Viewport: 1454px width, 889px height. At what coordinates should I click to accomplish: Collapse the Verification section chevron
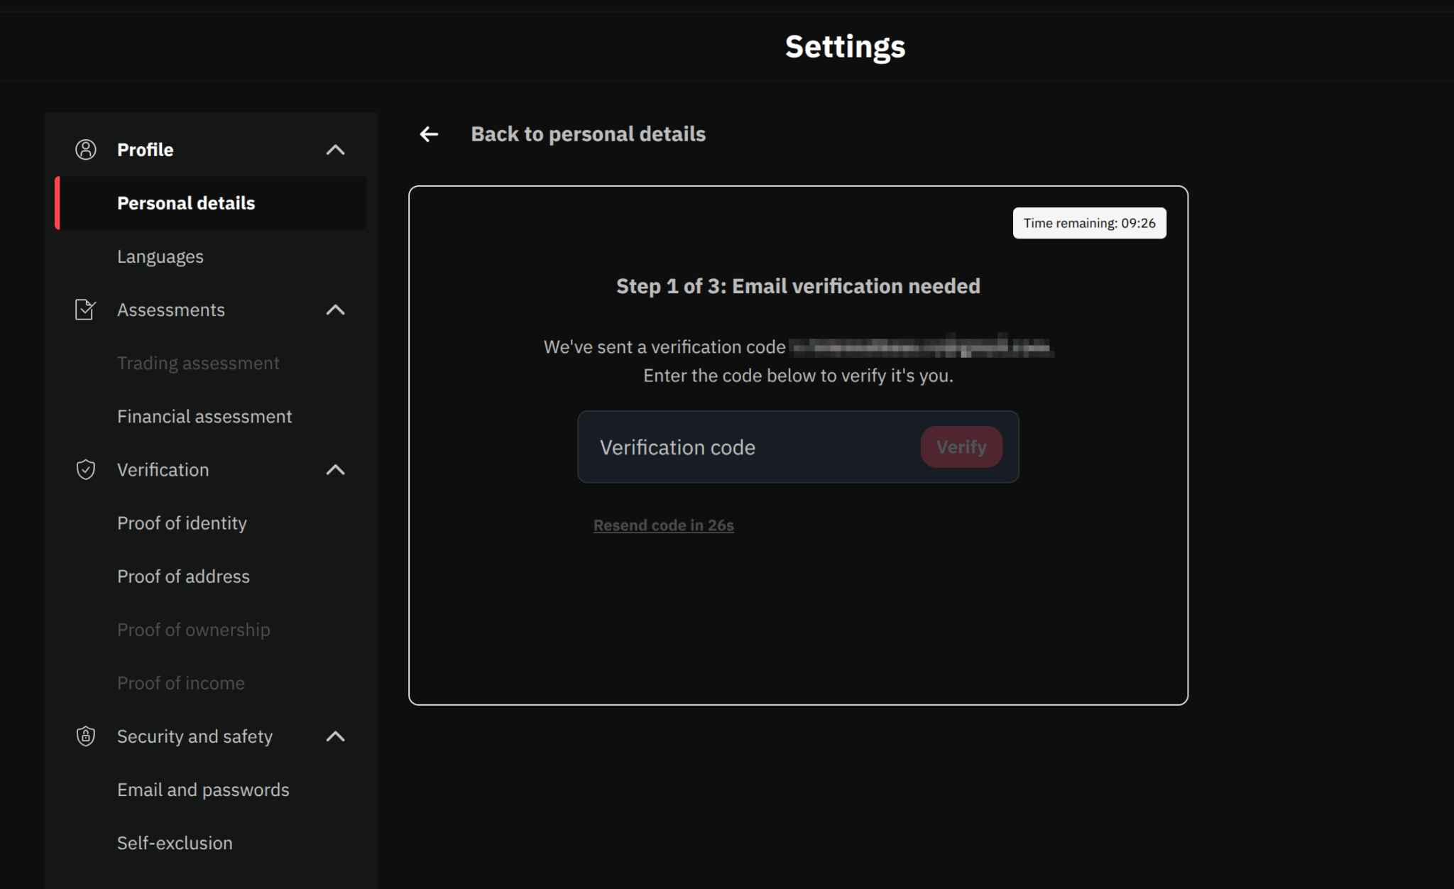335,469
